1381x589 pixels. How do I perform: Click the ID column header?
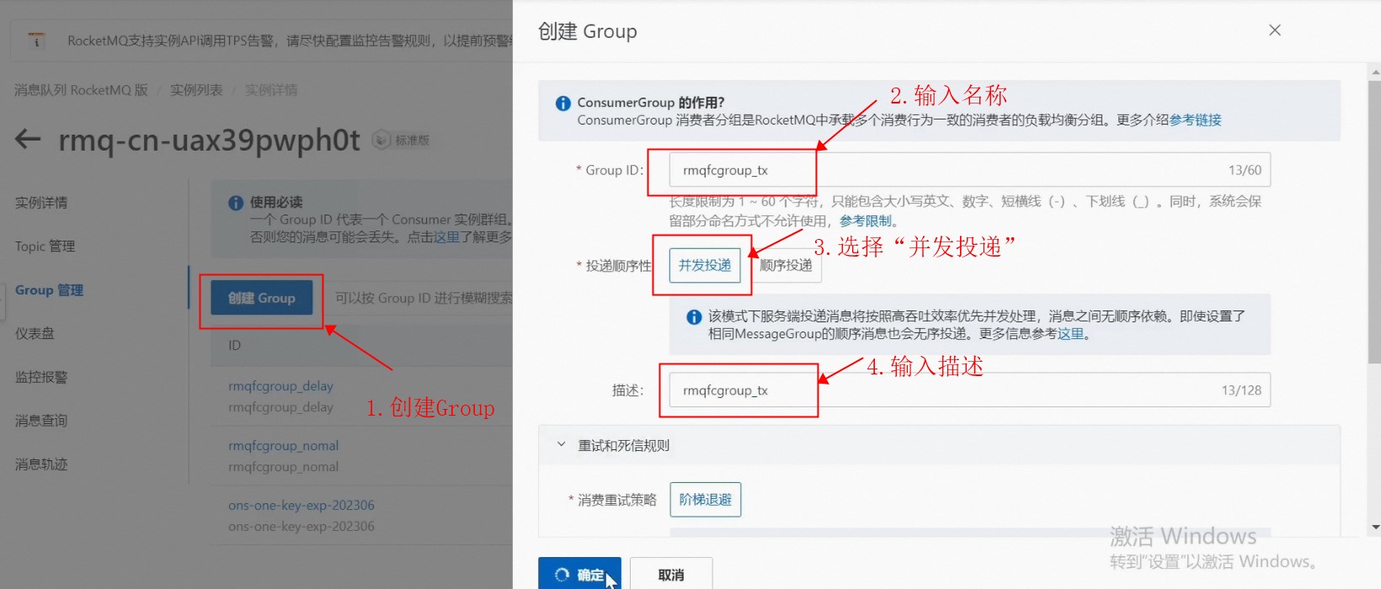pyautogui.click(x=234, y=345)
